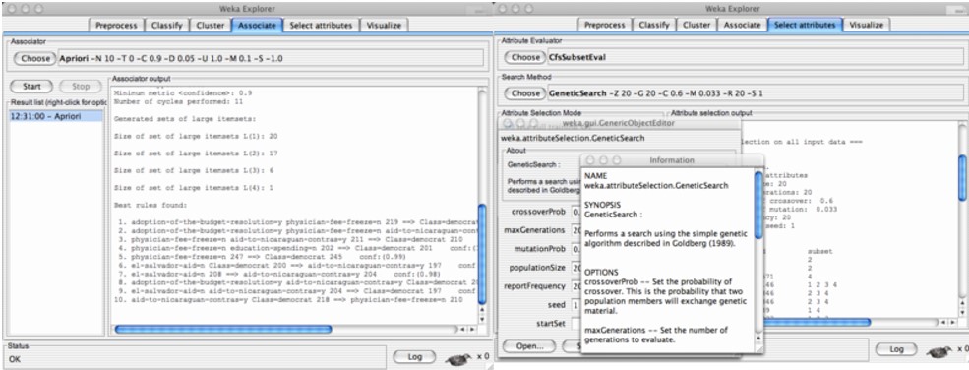Click the weka.gui.GenericObjectEditor title bar

[620, 123]
